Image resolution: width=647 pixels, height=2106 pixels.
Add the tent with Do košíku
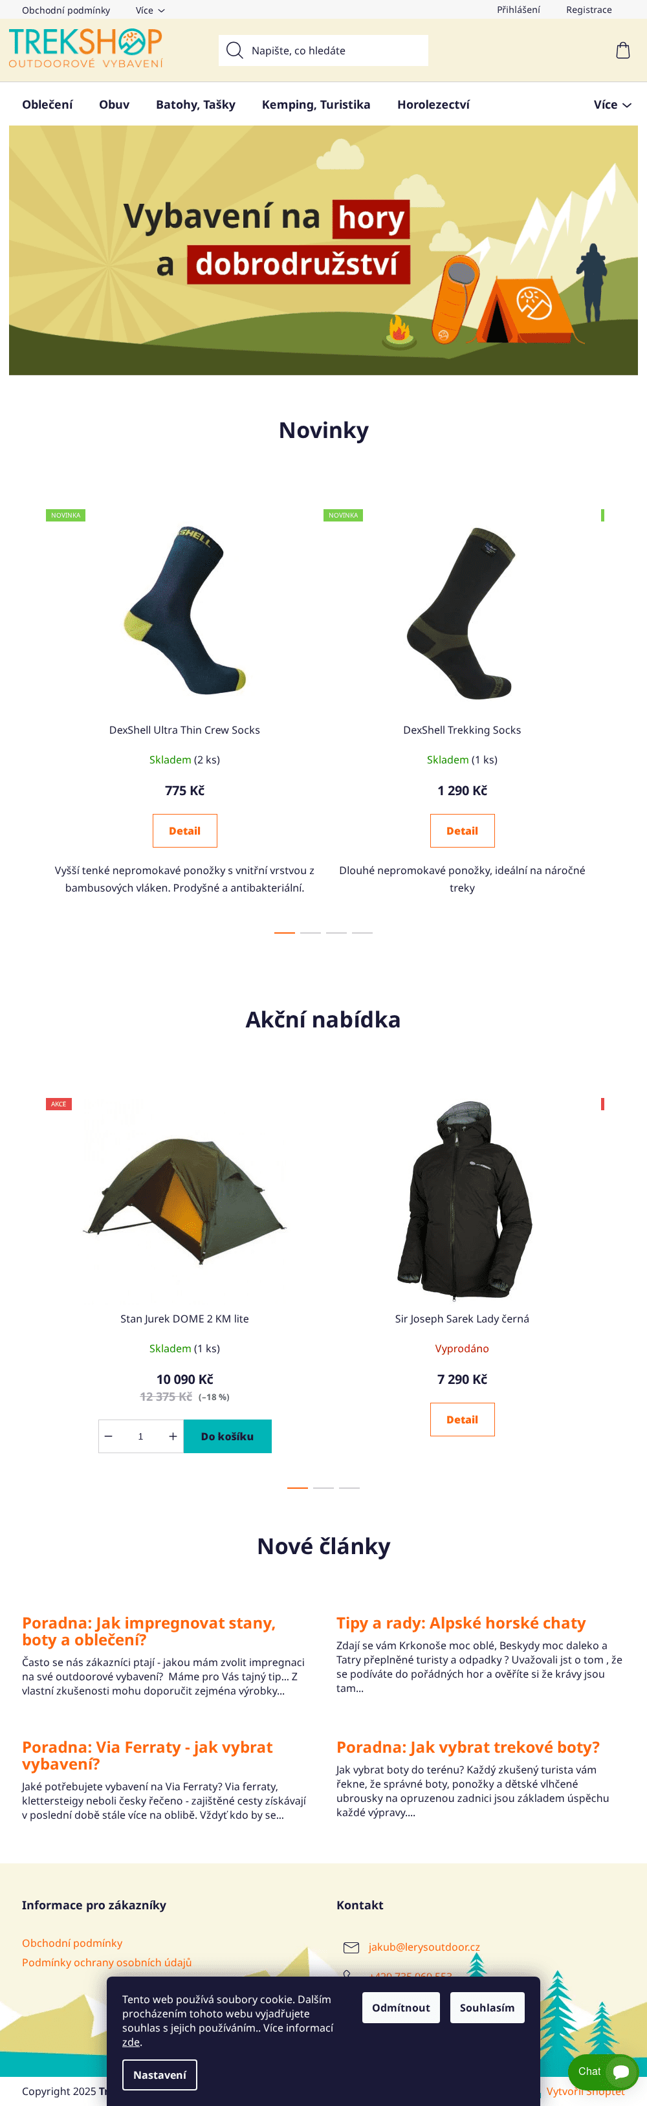coord(227,1436)
